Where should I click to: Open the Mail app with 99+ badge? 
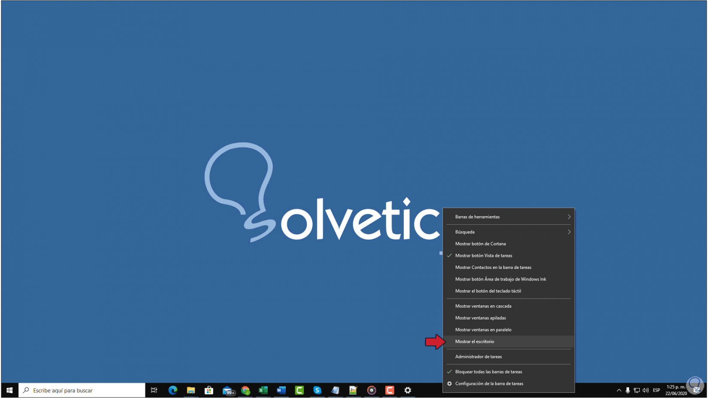tap(228, 390)
